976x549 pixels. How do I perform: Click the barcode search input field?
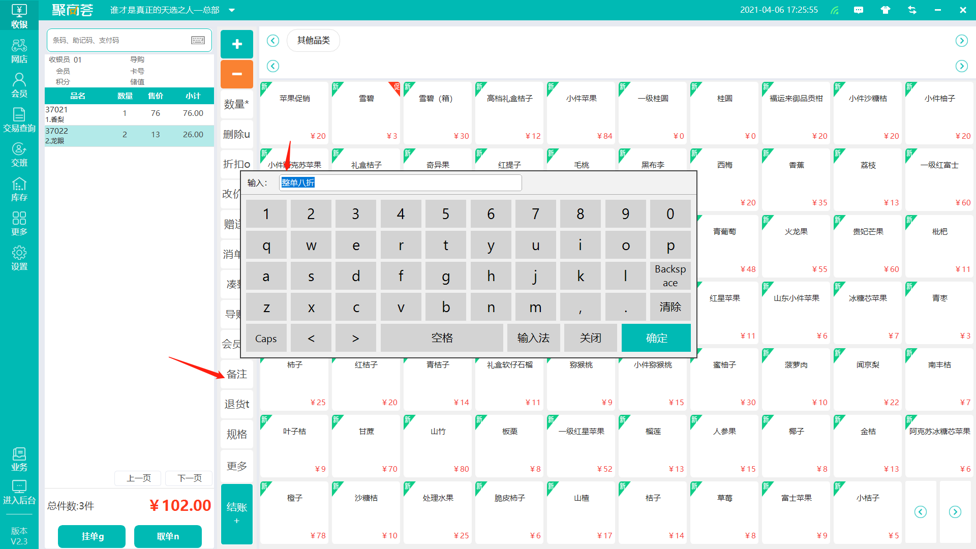129,40
